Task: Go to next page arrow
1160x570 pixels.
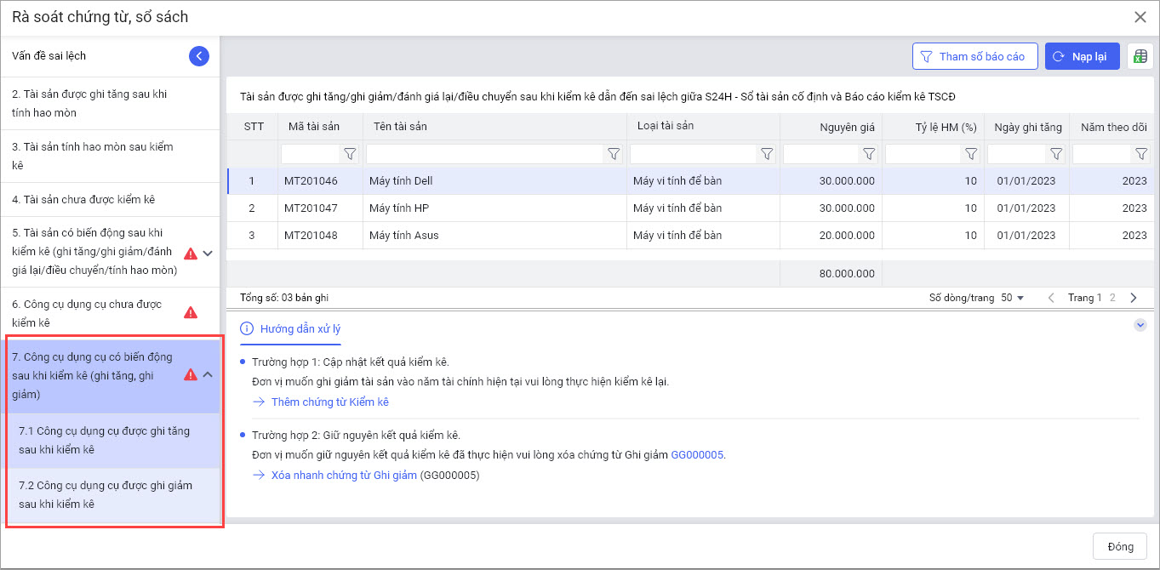Action: coord(1133,298)
